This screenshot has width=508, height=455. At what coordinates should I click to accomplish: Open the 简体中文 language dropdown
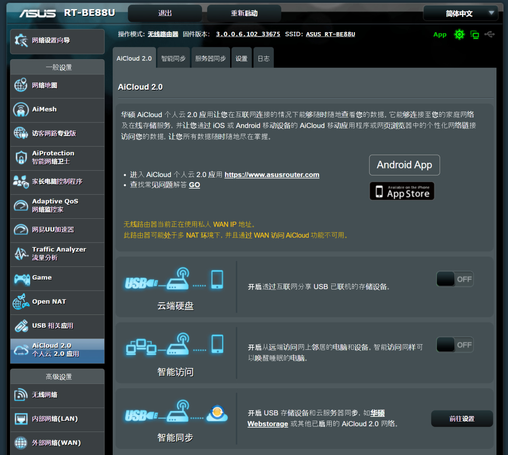[461, 13]
